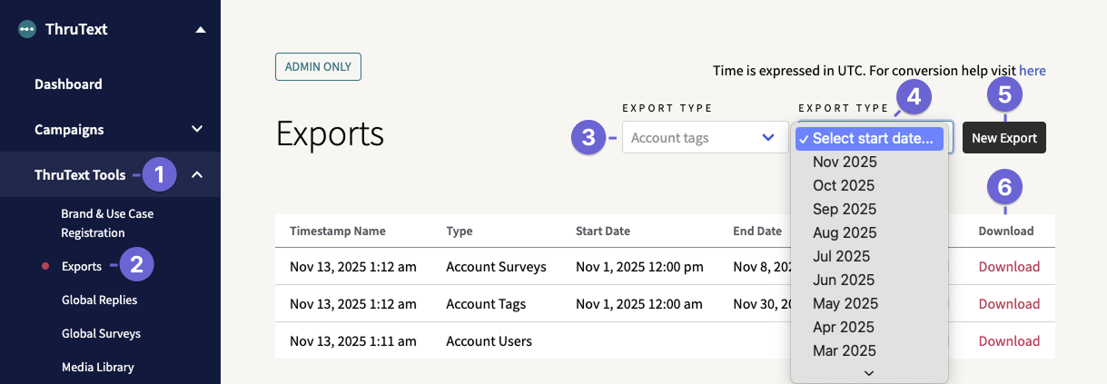Click the ThruText logo icon
Image resolution: width=1107 pixels, height=384 pixels.
click(x=27, y=29)
